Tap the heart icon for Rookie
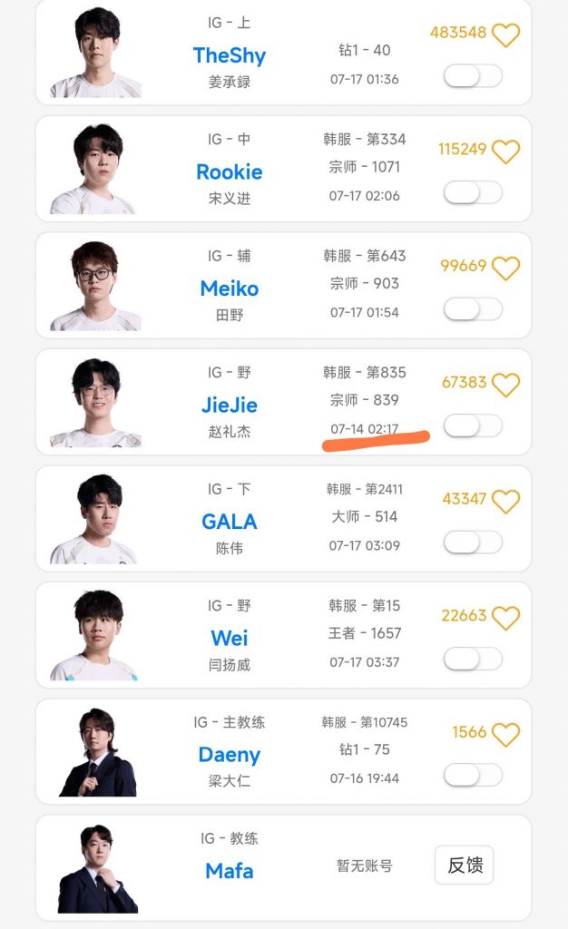The image size is (568, 929). click(505, 151)
